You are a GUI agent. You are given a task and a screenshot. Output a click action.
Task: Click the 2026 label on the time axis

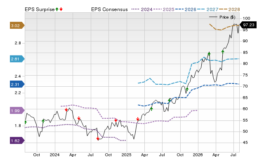[x=198, y=155]
